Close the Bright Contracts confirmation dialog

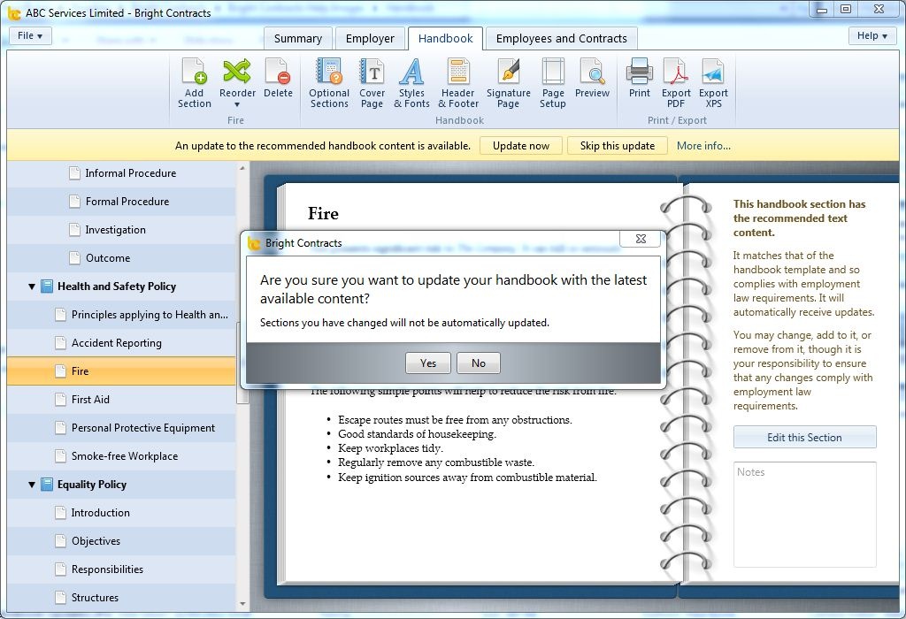[641, 239]
